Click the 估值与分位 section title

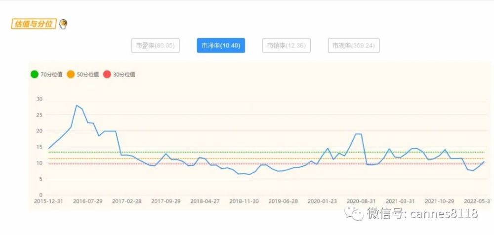click(34, 24)
